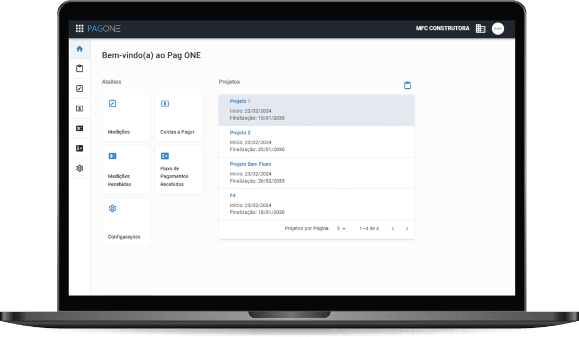Select text 'Finalização: 25/01/2030'
The height and width of the screenshot is (337, 579).
(x=257, y=149)
